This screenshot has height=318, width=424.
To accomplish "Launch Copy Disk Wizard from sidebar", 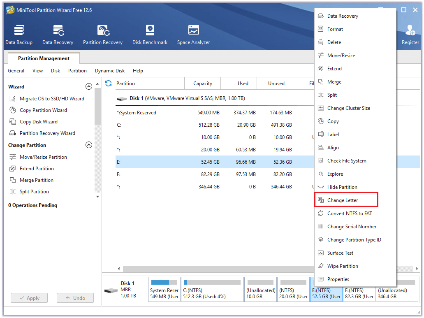I will [34, 122].
